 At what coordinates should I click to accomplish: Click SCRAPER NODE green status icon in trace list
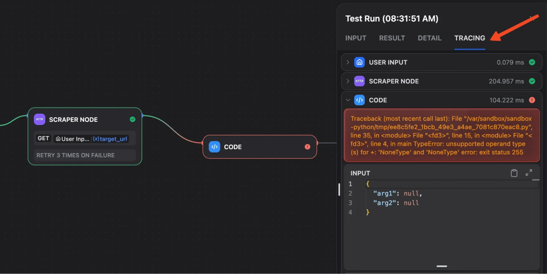click(532, 81)
